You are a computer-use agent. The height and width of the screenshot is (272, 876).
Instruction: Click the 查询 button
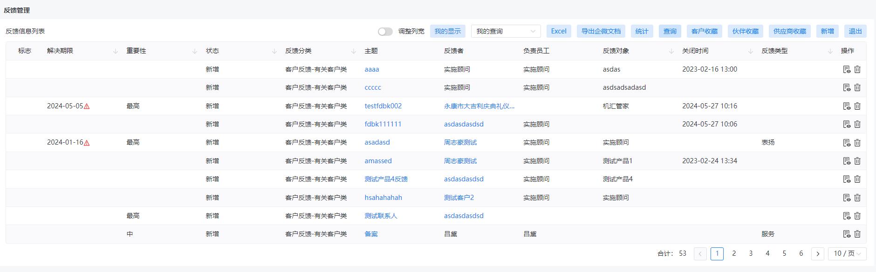point(670,31)
